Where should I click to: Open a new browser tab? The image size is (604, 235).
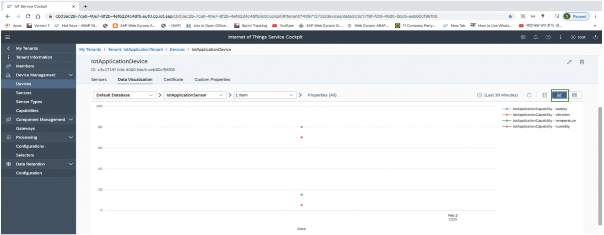pyautogui.click(x=85, y=6)
